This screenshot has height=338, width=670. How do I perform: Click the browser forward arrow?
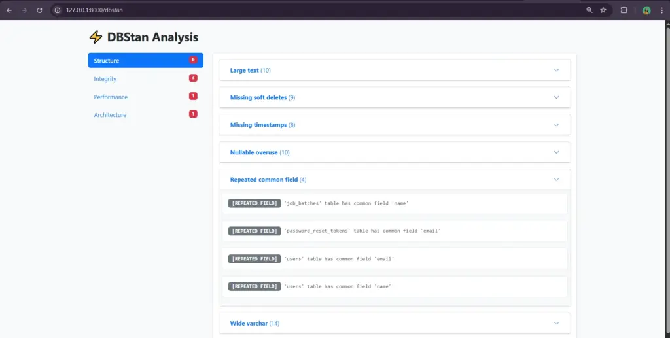click(24, 10)
